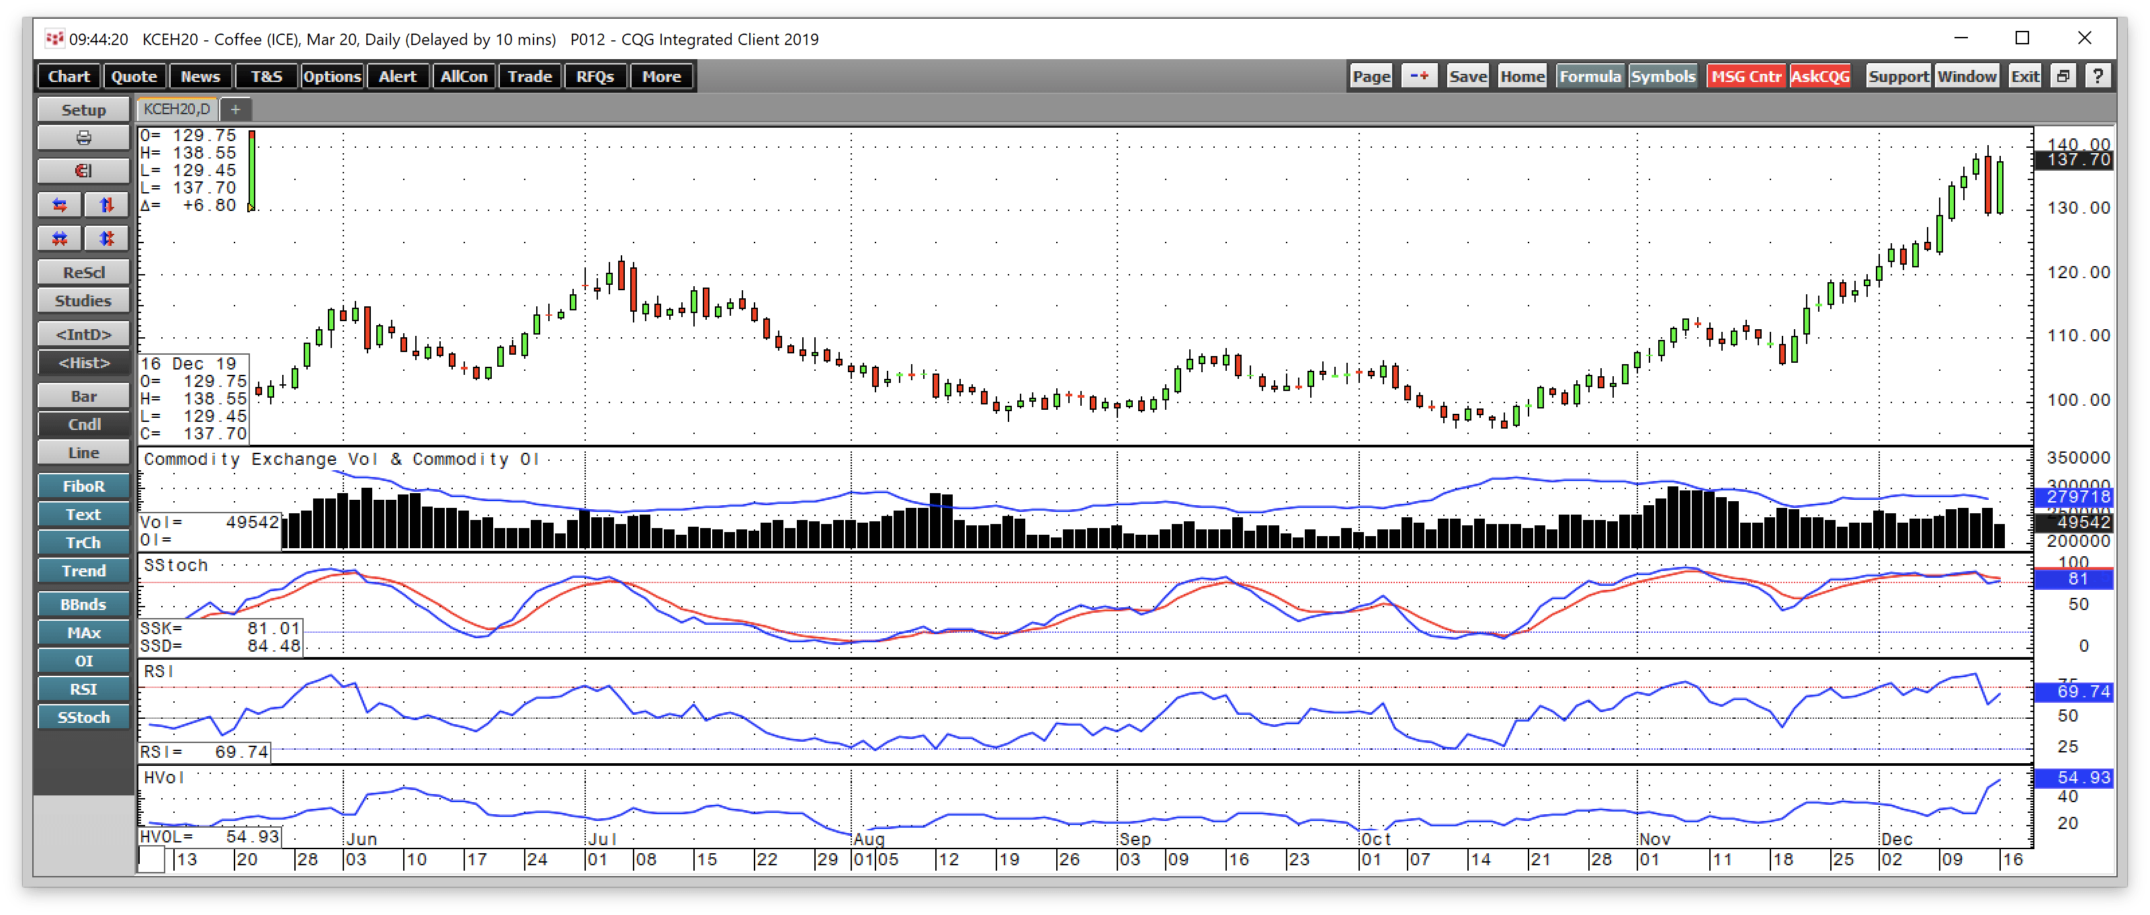Open the Studies dialog
Viewport: 2150px width, 915px height.
click(x=83, y=300)
